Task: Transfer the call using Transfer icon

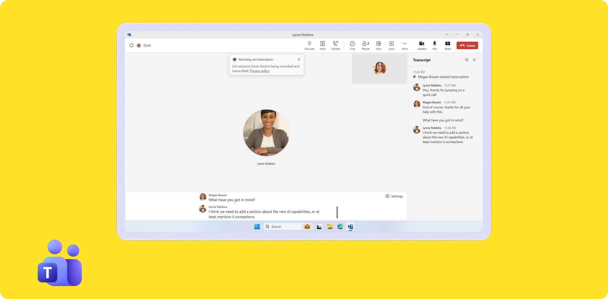Action: [335, 46]
